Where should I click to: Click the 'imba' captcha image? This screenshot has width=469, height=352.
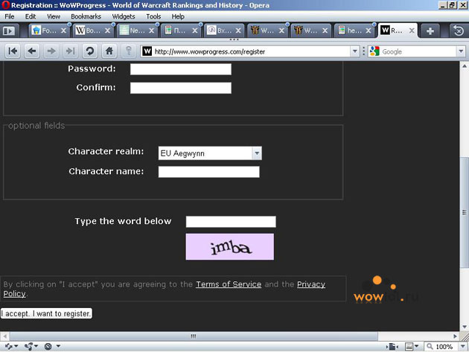(x=230, y=247)
